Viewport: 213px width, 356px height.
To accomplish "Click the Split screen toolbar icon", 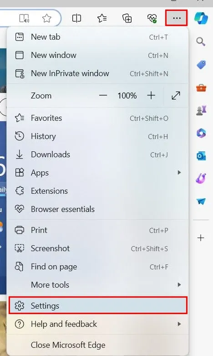I will tap(76, 18).
